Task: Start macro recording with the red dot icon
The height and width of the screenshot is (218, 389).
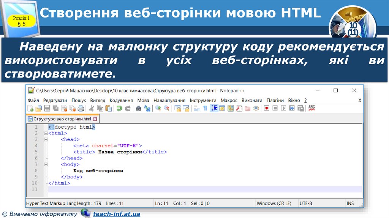Action: (x=267, y=108)
